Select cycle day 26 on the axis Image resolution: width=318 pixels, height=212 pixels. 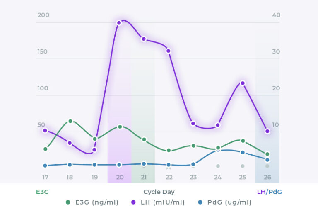coord(267,178)
